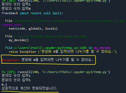Click the '성공적으로 계산이 완료되었습니다.' output line
This screenshot has width=126, height=93.
[29, 88]
